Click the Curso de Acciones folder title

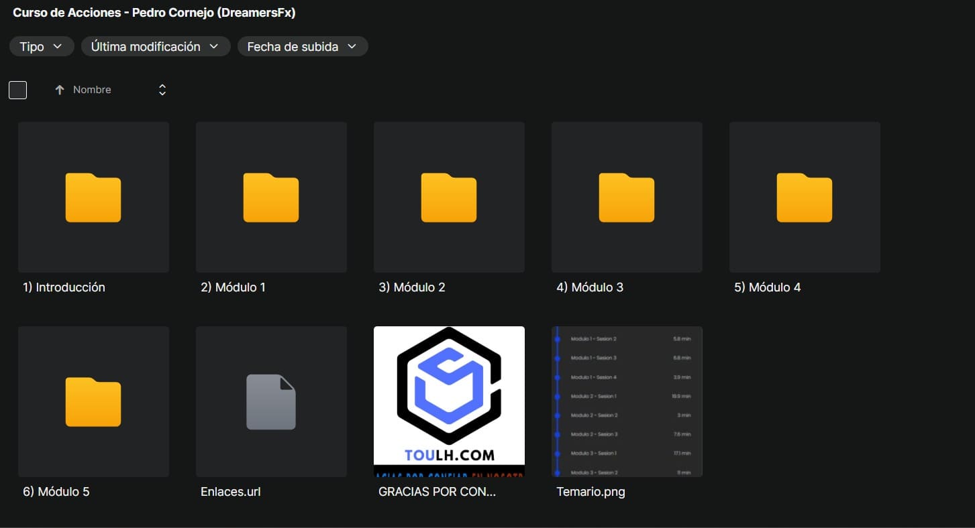[x=154, y=13]
